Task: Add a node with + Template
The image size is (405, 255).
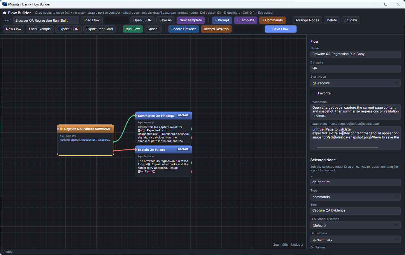Action: coord(246,20)
